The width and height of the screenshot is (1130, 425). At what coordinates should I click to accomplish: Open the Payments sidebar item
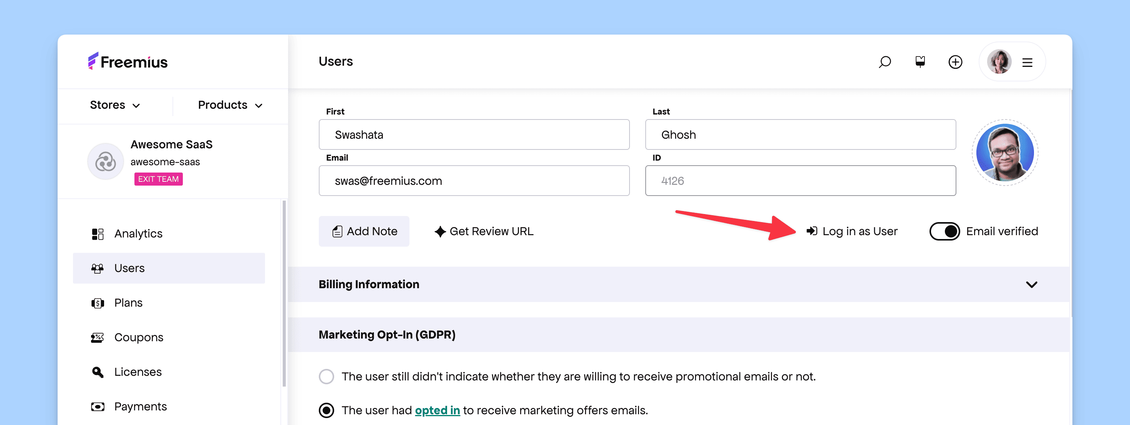coord(169,407)
